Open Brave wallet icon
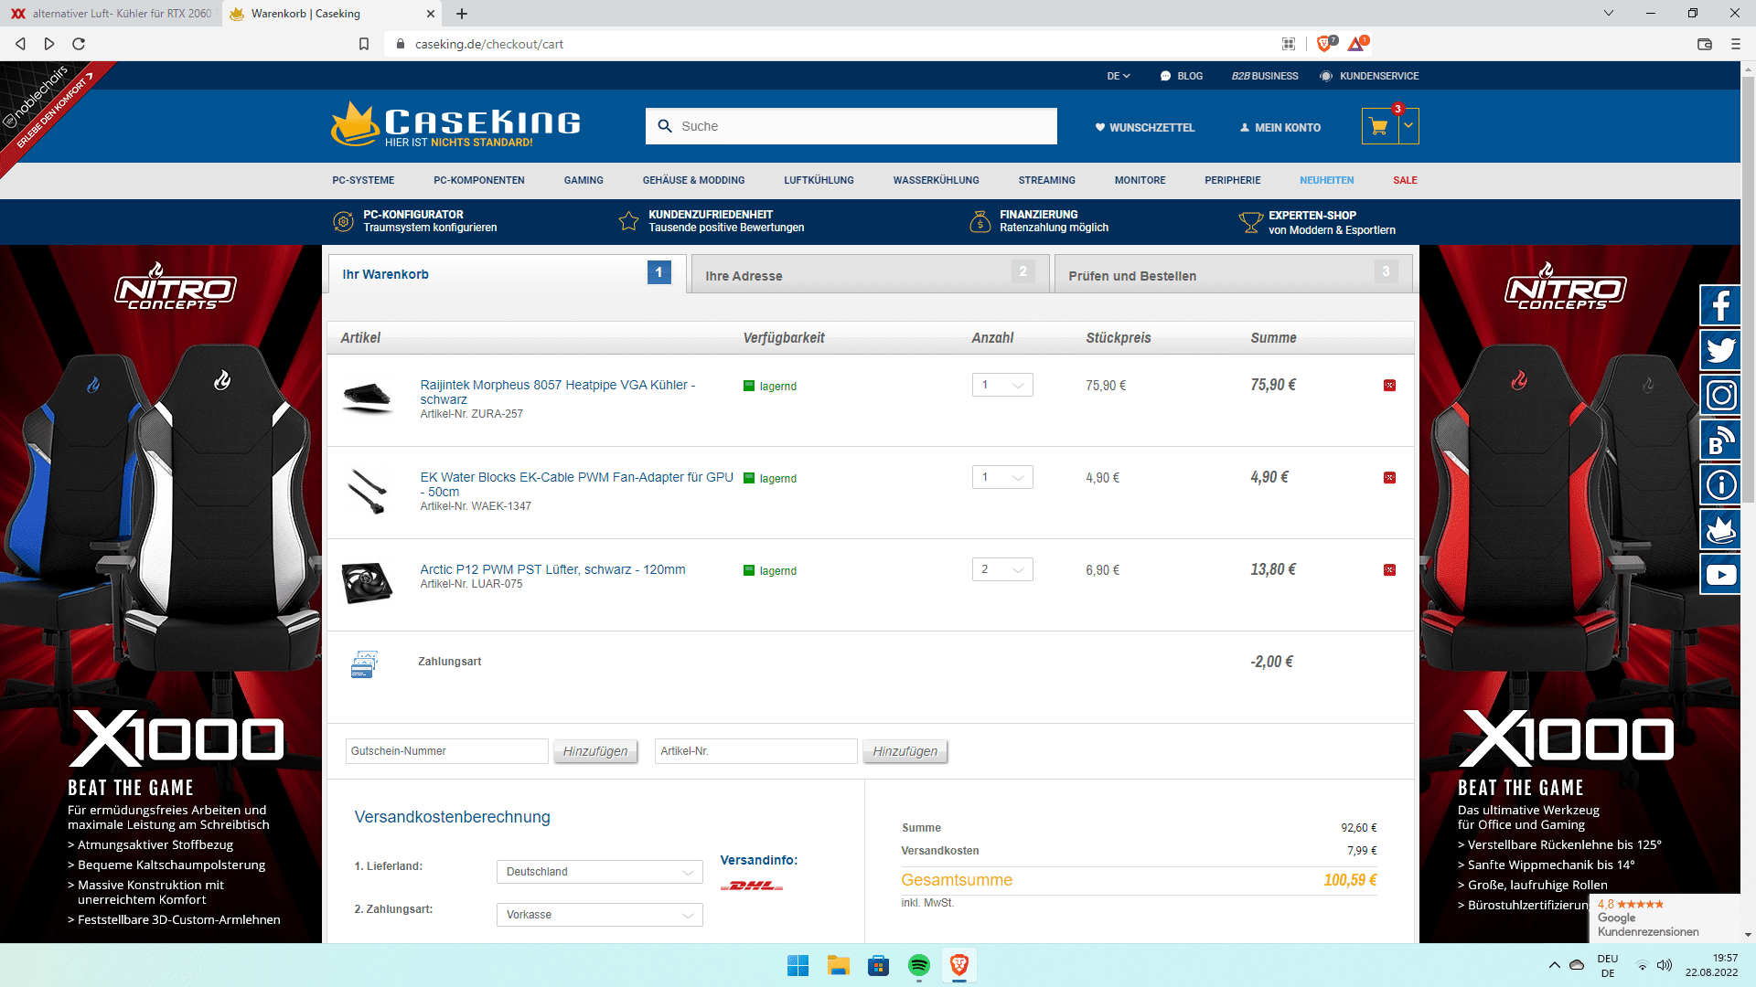This screenshot has height=987, width=1756. pyautogui.click(x=1705, y=44)
